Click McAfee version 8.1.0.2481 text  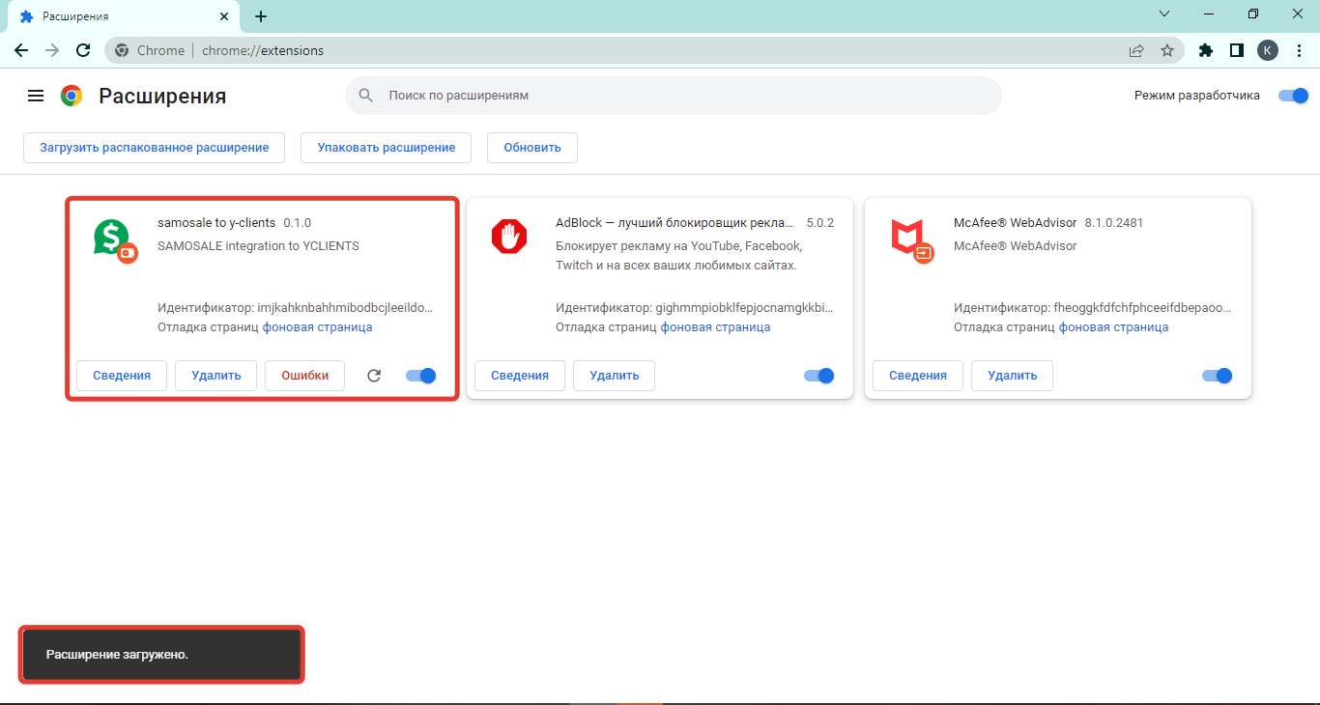tap(1114, 223)
